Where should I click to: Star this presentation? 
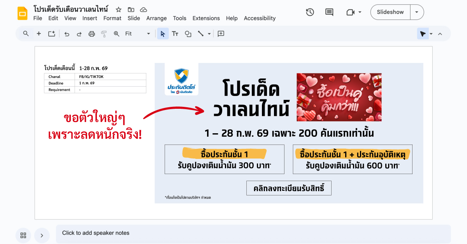click(119, 9)
